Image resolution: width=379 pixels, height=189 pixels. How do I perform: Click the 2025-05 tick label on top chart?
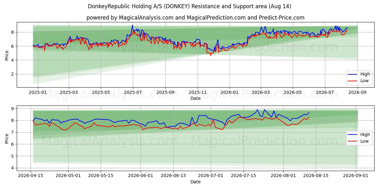[x=101, y=93]
